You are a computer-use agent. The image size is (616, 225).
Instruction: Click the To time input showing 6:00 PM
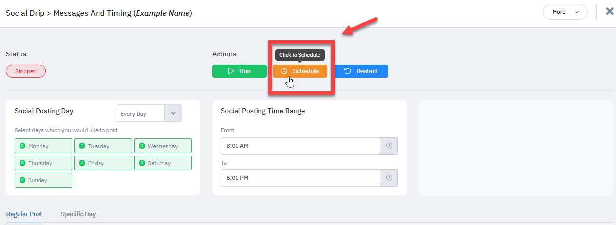pyautogui.click(x=300, y=178)
